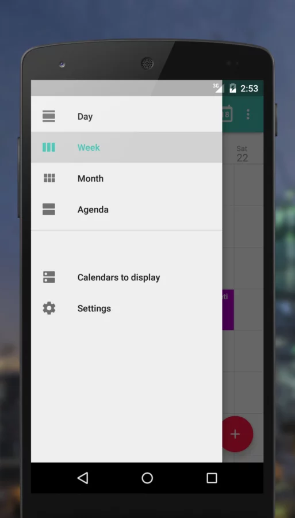
Task: Tap the highlighted Week view icon
Action: (x=49, y=147)
